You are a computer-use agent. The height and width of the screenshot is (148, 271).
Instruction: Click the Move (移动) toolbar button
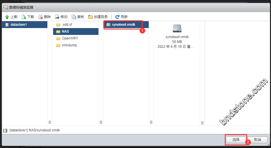tap(61, 17)
